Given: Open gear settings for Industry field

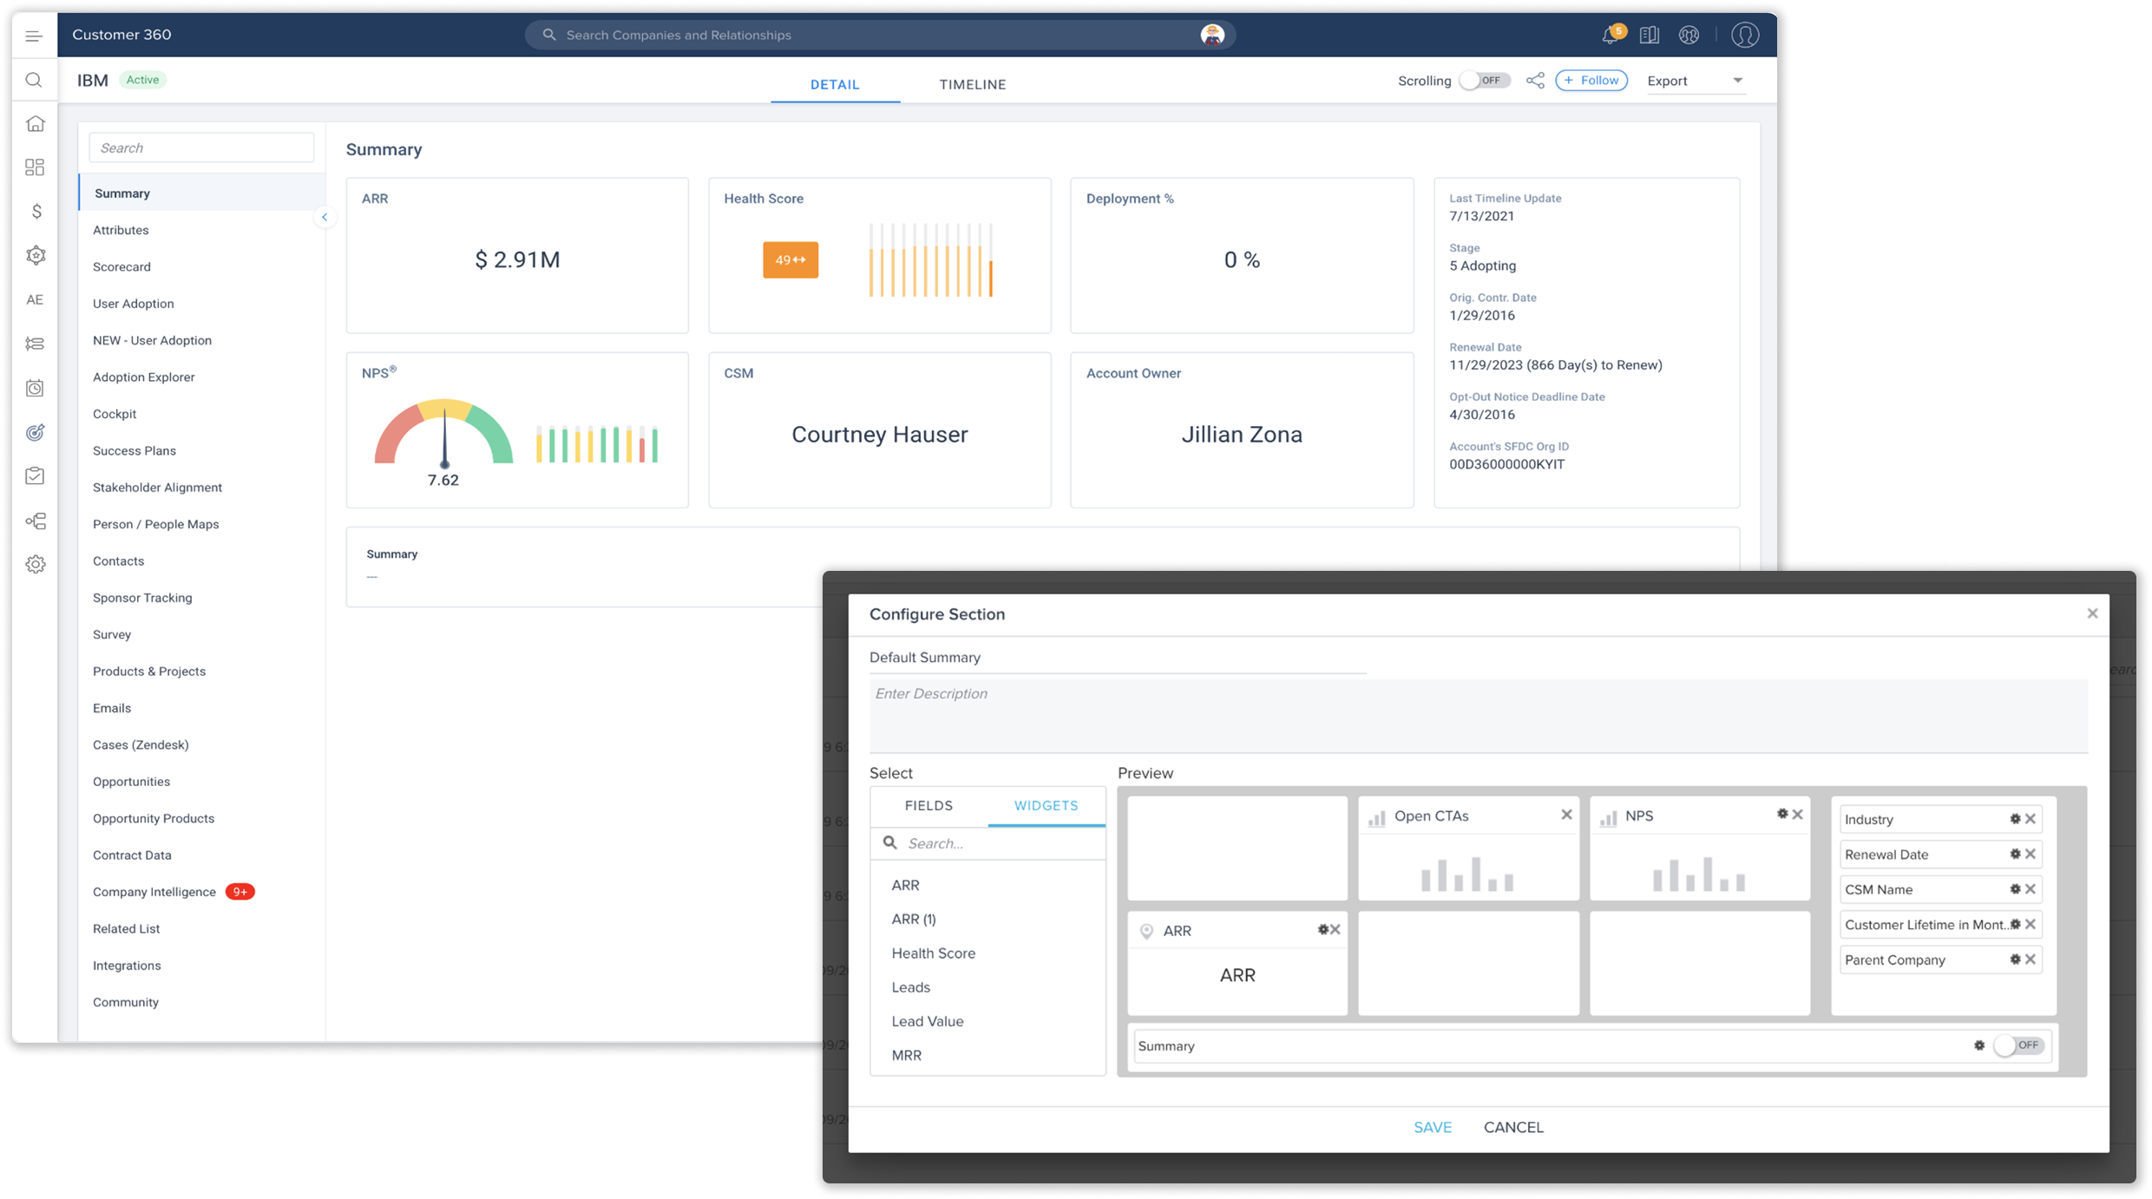Looking at the screenshot, I should (2015, 818).
